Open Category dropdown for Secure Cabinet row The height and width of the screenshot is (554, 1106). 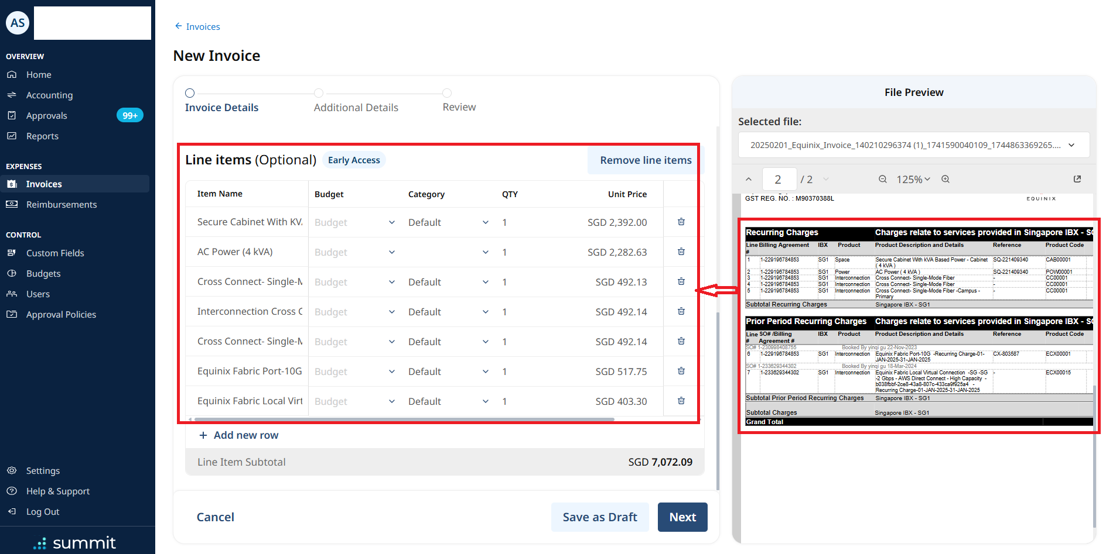click(x=449, y=222)
